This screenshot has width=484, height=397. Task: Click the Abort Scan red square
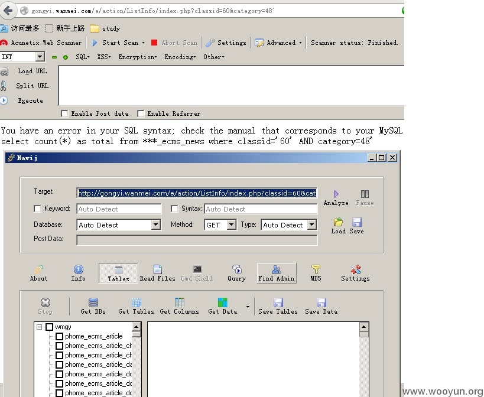(154, 43)
